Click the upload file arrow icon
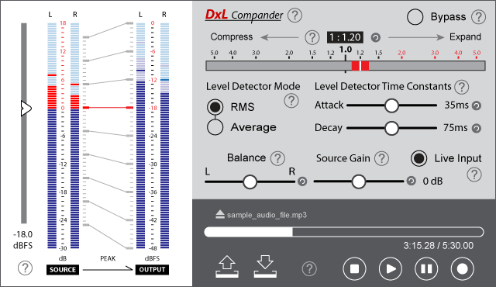The height and width of the screenshot is (287, 496). coord(227,267)
